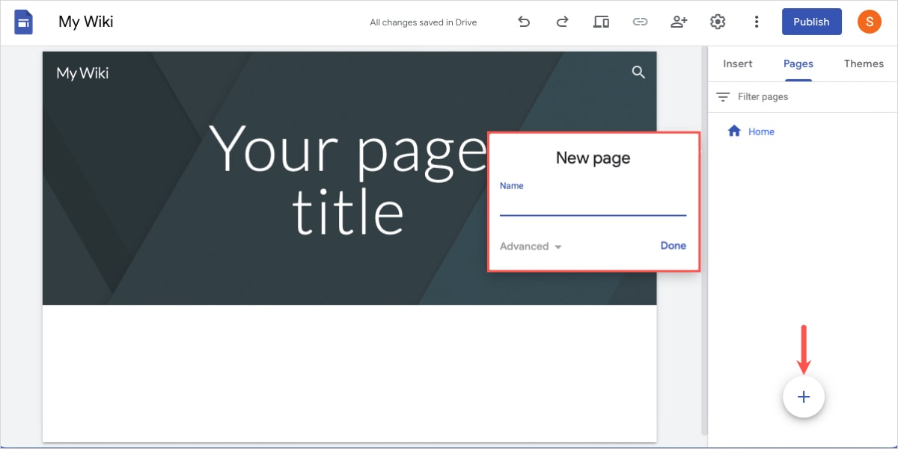Click the Redo icon in the toolbar
Image resolution: width=898 pixels, height=449 pixels.
pyautogui.click(x=561, y=22)
